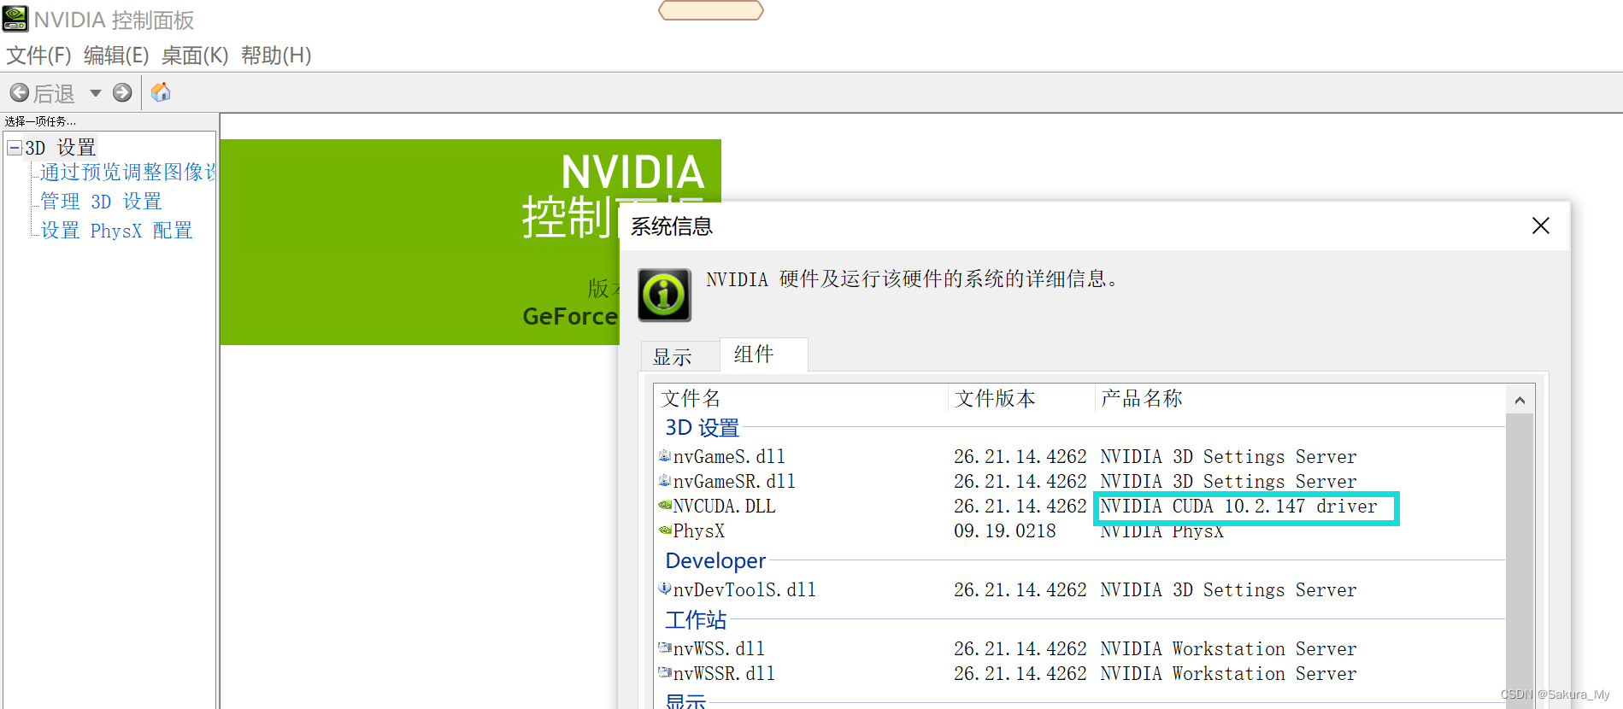
Task: Click the nvDevToolS.dll file icon
Action: pos(665,589)
